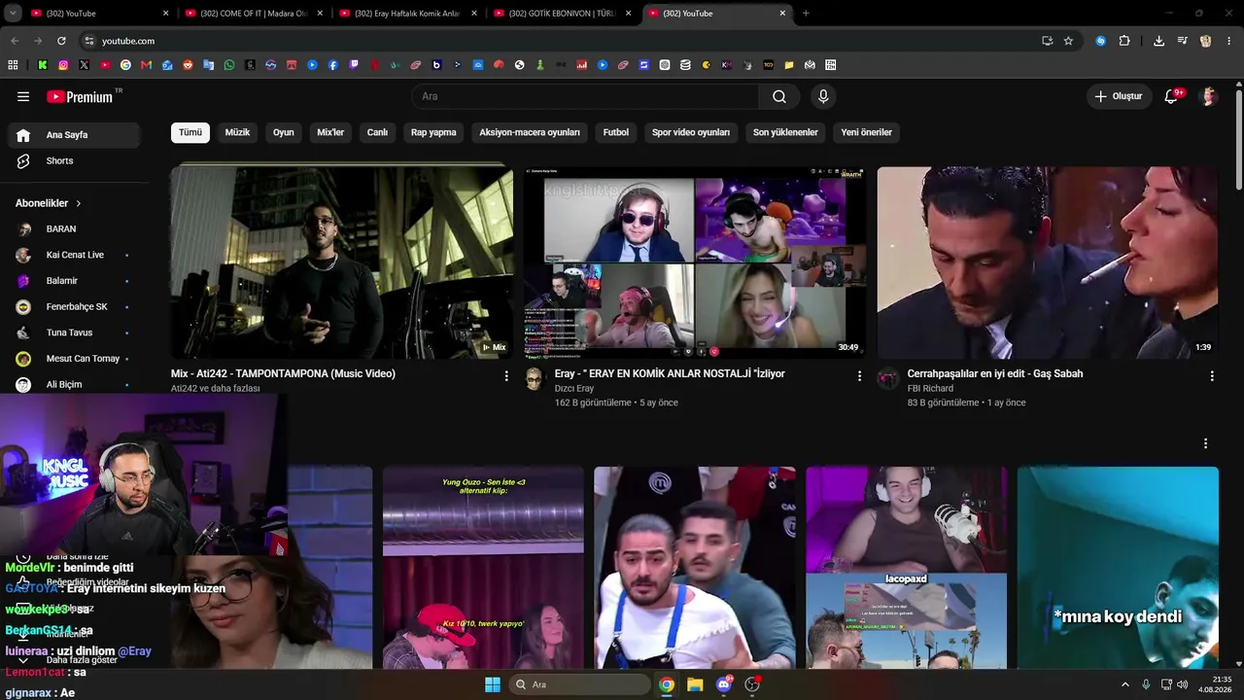This screenshot has width=1244, height=700.
Task: Play the Ati242 TAMPONTAMPONA mix thumbnail
Action: (342, 262)
